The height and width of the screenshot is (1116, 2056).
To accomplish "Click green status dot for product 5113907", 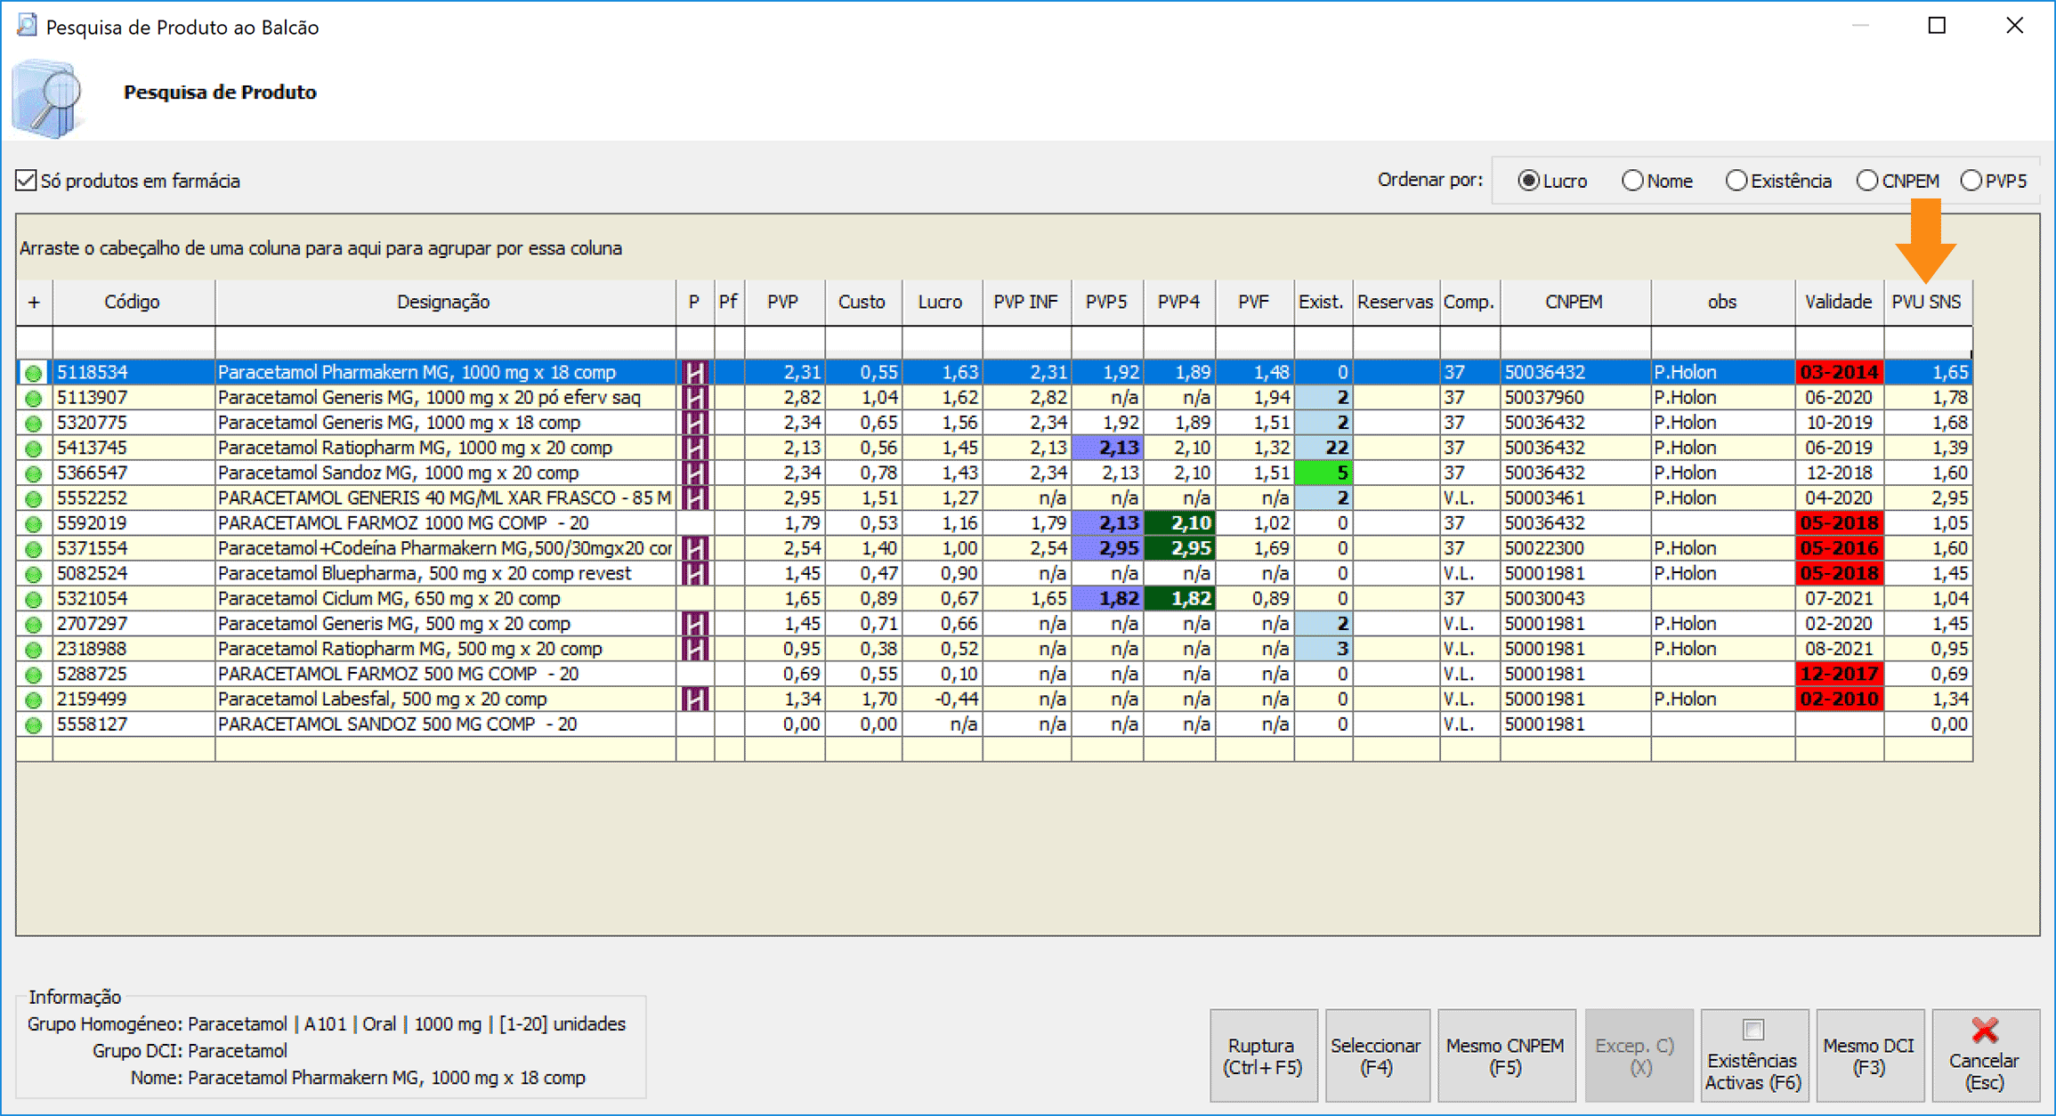I will 34,398.
